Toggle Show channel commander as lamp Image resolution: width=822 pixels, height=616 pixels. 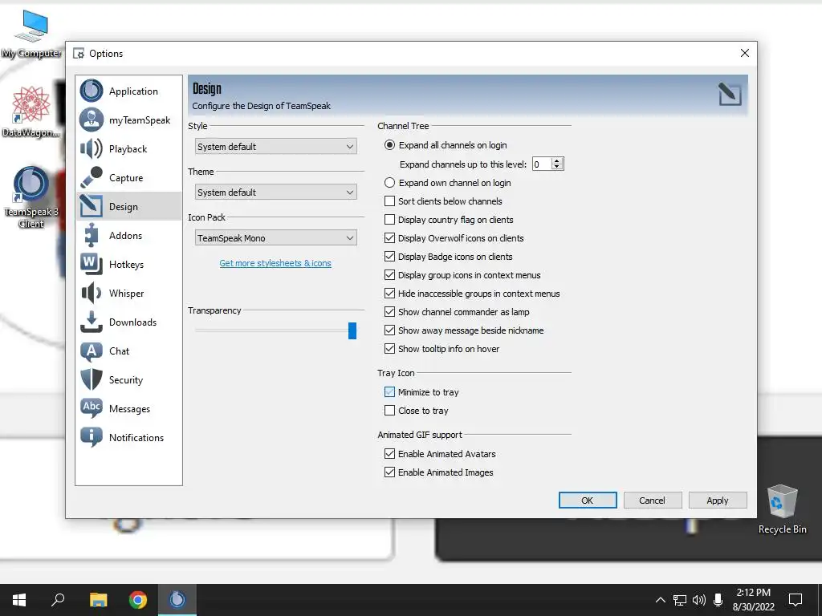[x=457, y=312]
